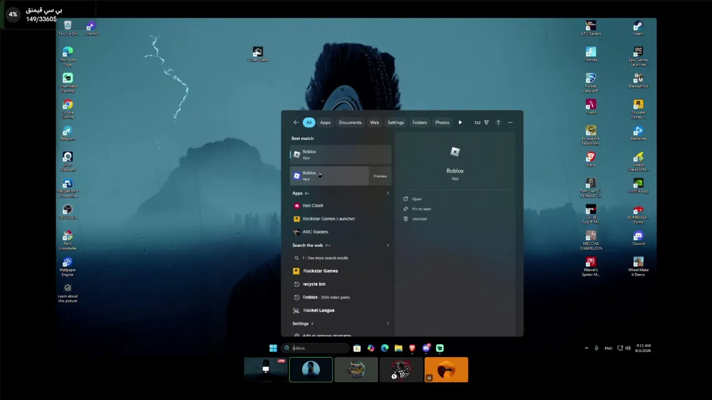Image resolution: width=712 pixels, height=400 pixels.
Task: Select the Roblox result marked Preview
Action: click(x=340, y=176)
